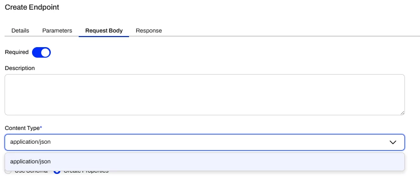Select the Create Properties radio button
This screenshot has width=420, height=178.
pyautogui.click(x=57, y=172)
